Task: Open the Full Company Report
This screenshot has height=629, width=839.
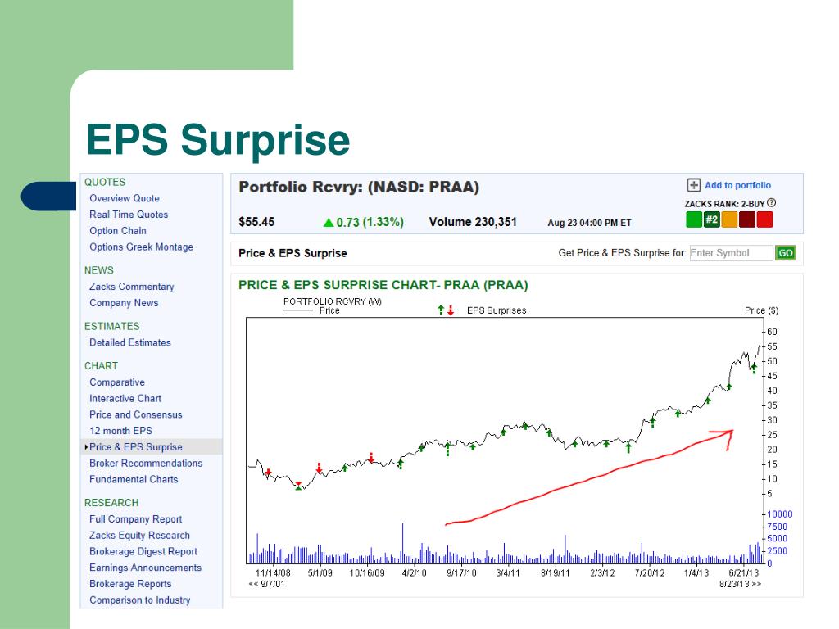Action: pos(135,519)
